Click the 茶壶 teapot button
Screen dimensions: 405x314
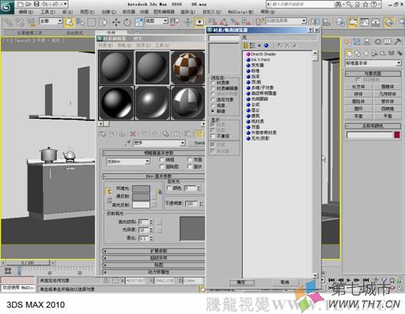point(358,116)
